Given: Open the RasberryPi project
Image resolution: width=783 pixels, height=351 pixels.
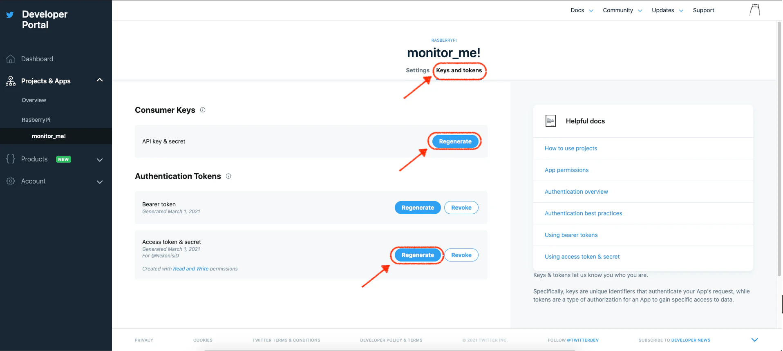Looking at the screenshot, I should pos(36,120).
